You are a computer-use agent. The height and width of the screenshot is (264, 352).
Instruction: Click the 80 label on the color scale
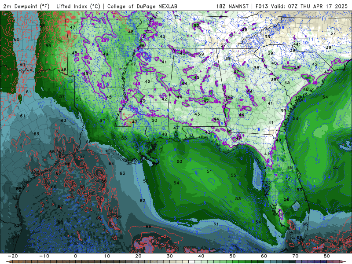(327, 256)
